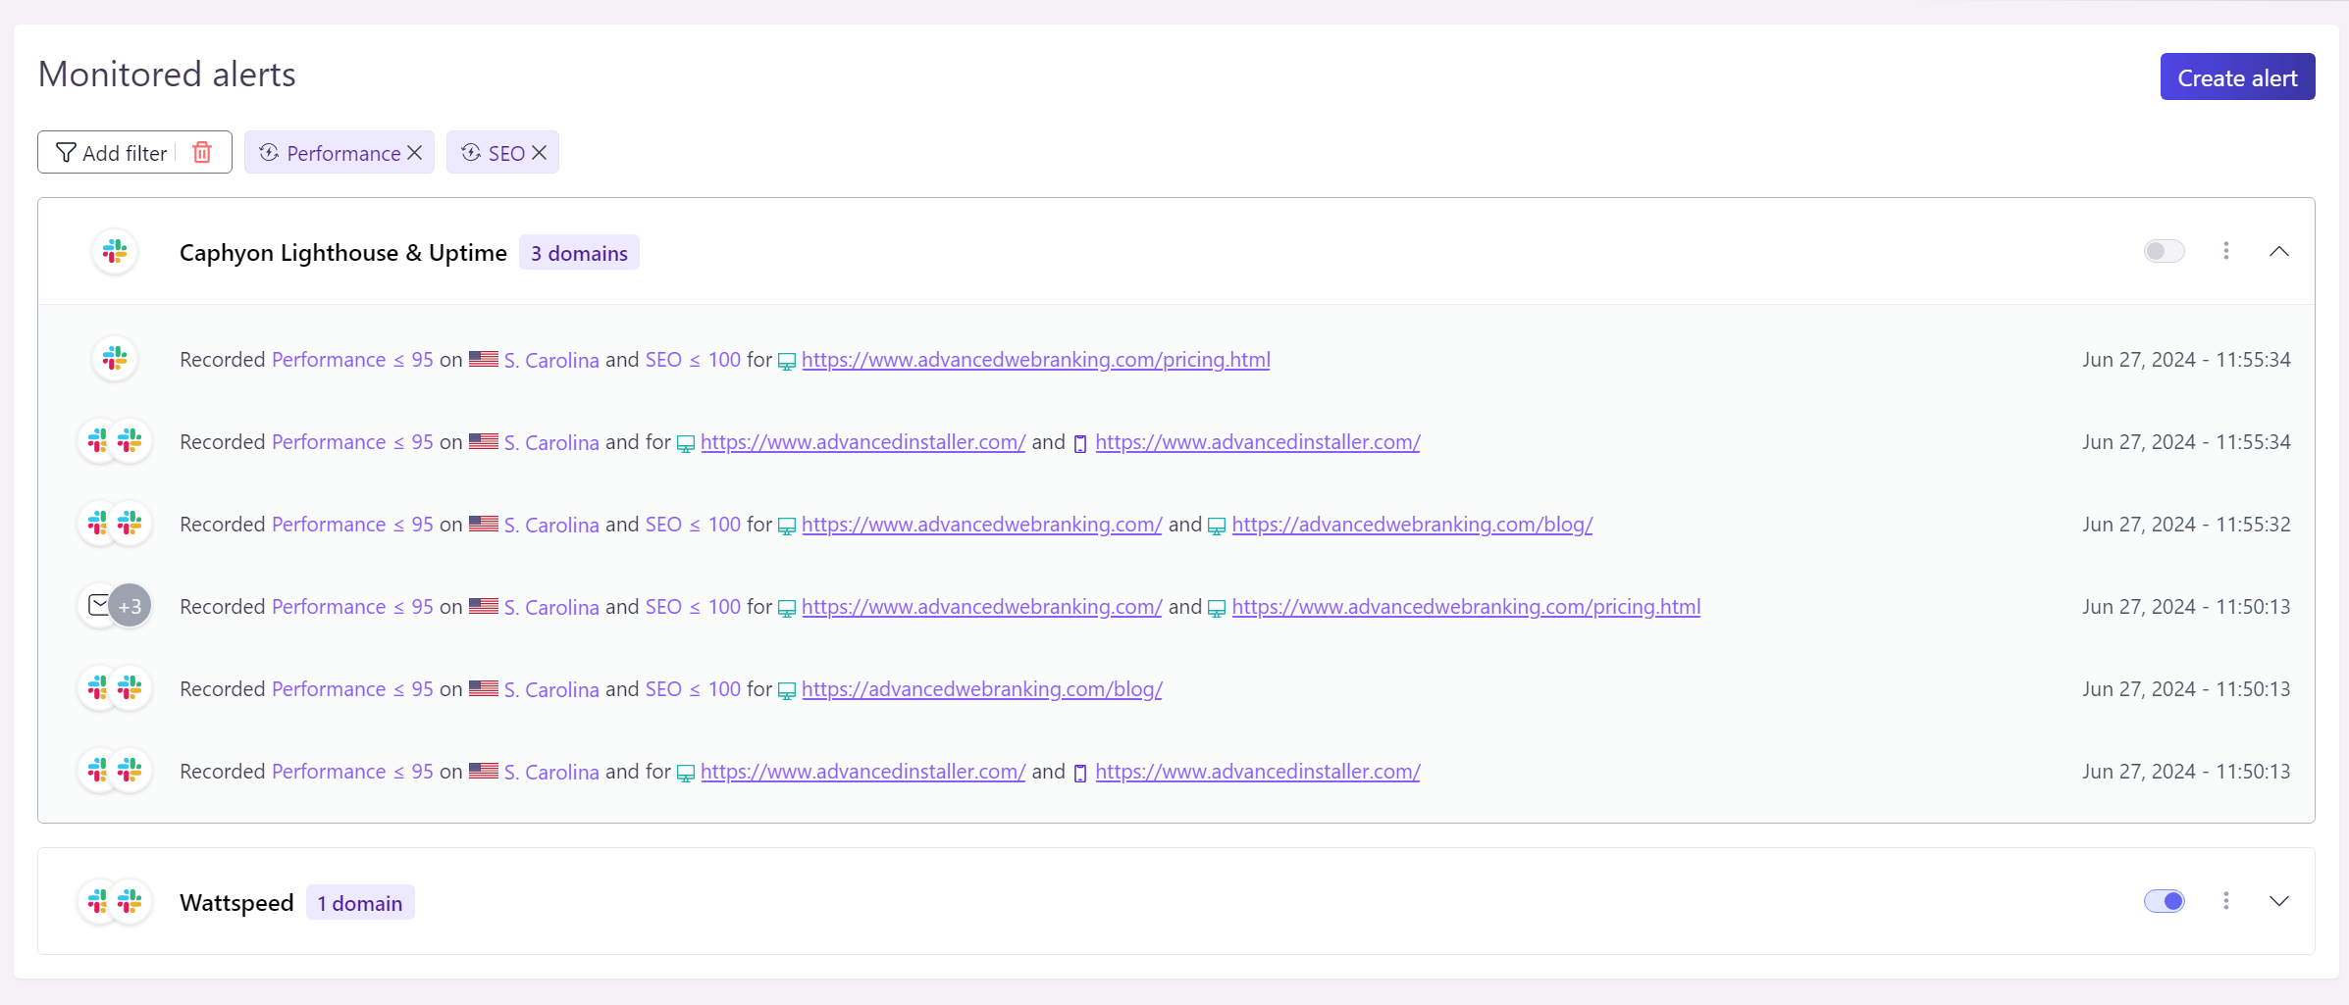
Task: Expand the Wattspeed alert section
Action: tap(2278, 901)
